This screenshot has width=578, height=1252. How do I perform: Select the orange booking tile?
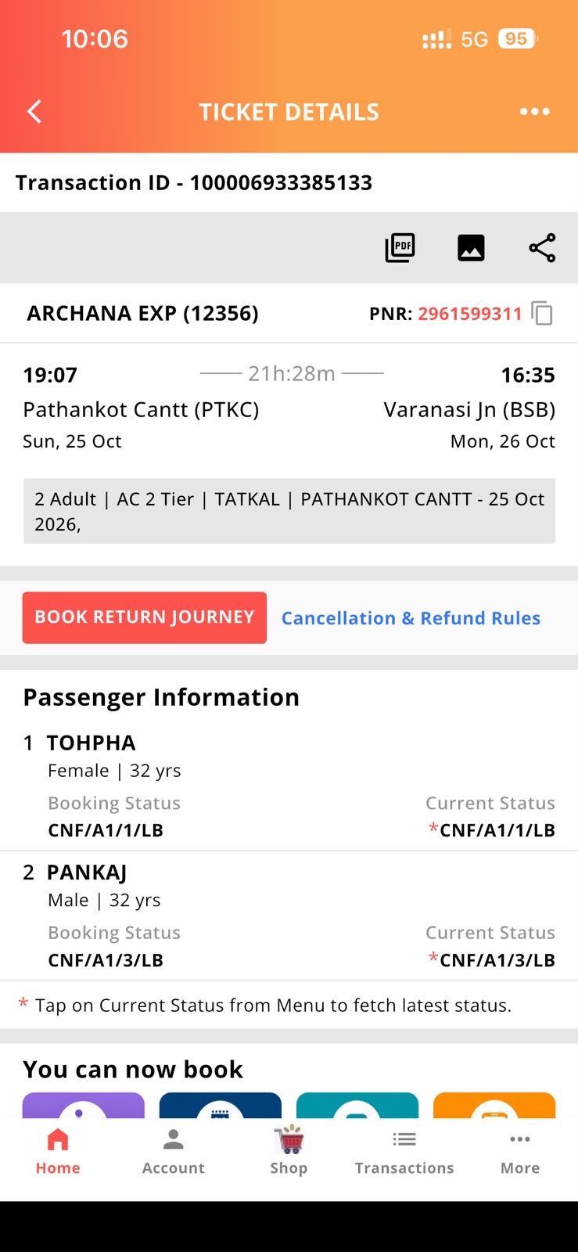494,1105
